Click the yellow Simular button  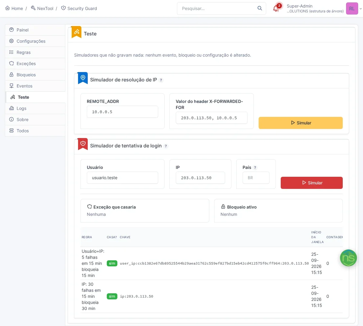coord(301,123)
